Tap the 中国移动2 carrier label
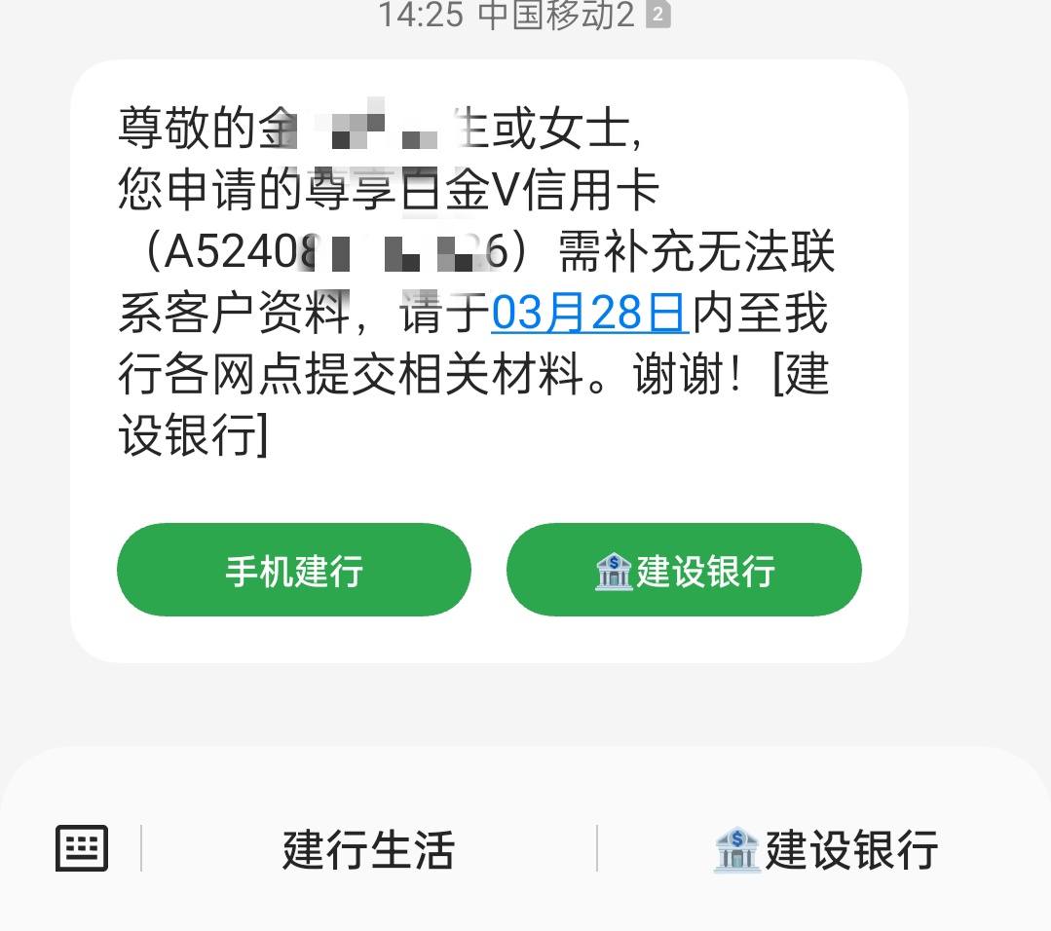The image size is (1051, 931). [556, 15]
